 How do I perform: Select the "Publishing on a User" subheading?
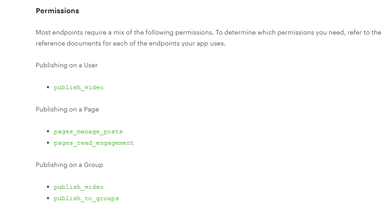66,65
